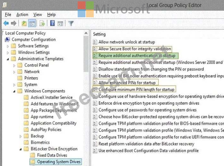Click the Fixed Data Drives folder icon

click(x=33, y=155)
